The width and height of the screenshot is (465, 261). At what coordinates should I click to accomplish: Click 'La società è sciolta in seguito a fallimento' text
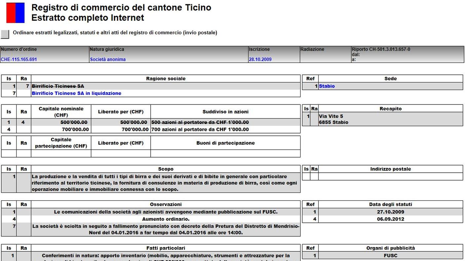tap(166, 229)
